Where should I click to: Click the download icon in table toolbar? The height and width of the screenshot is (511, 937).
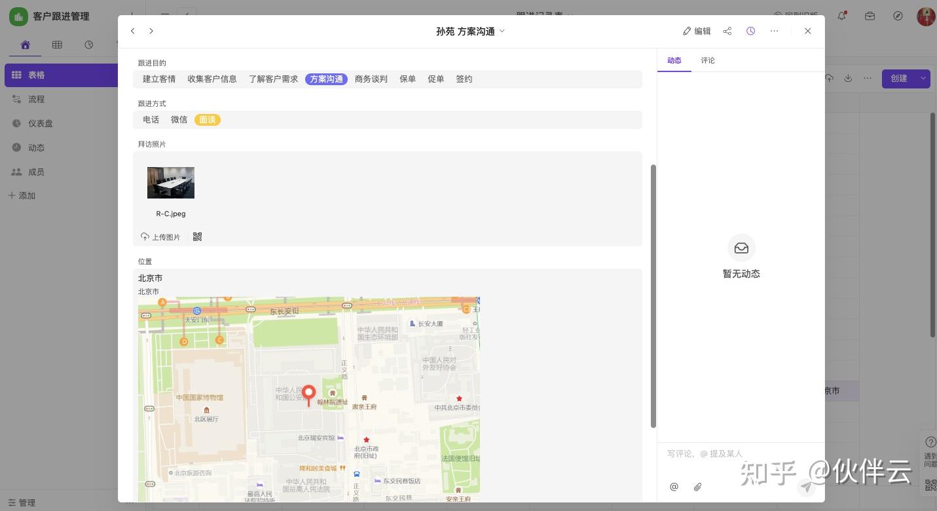click(848, 79)
